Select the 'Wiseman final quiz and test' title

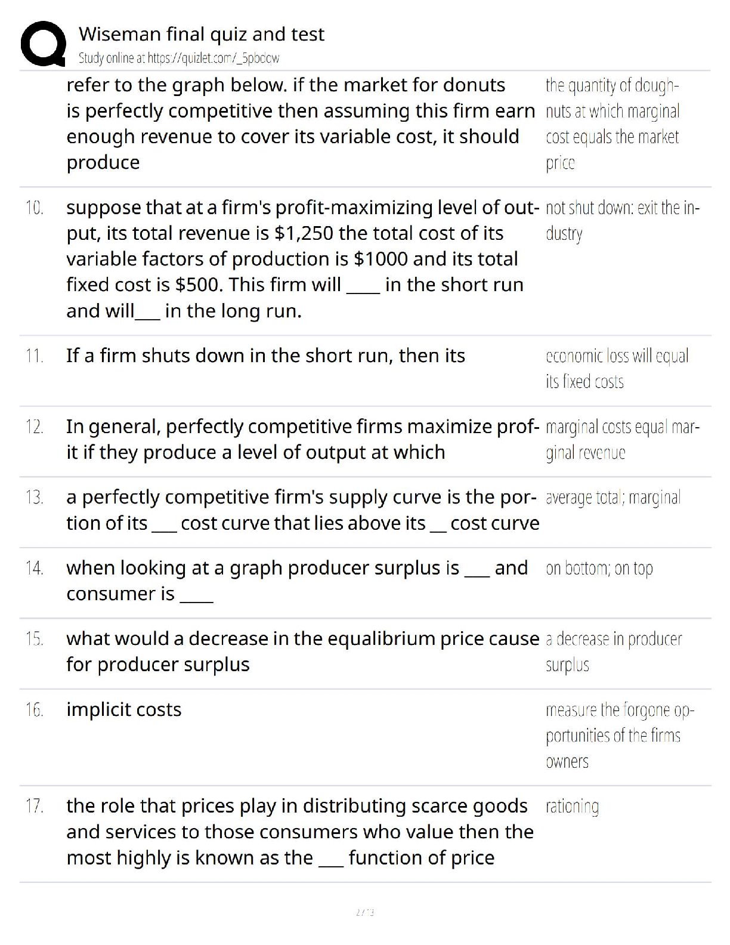point(202,34)
